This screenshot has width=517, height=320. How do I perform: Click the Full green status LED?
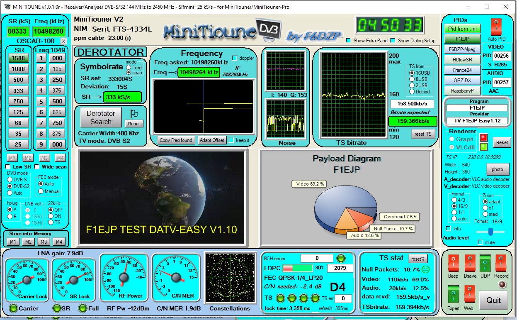coord(83,308)
